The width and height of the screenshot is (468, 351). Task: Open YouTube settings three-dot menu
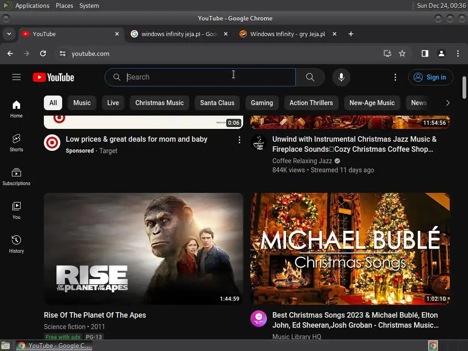[x=395, y=77]
